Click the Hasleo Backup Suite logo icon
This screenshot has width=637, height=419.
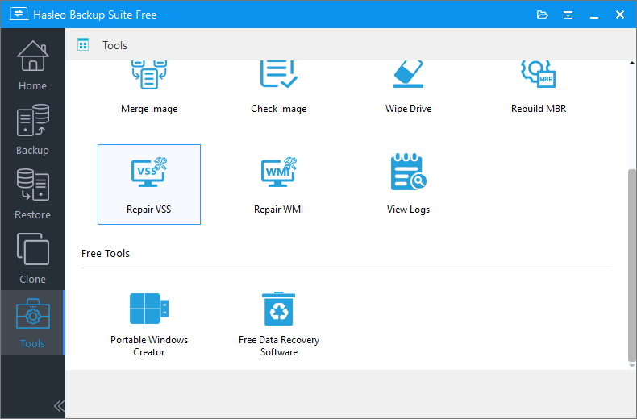(x=19, y=15)
